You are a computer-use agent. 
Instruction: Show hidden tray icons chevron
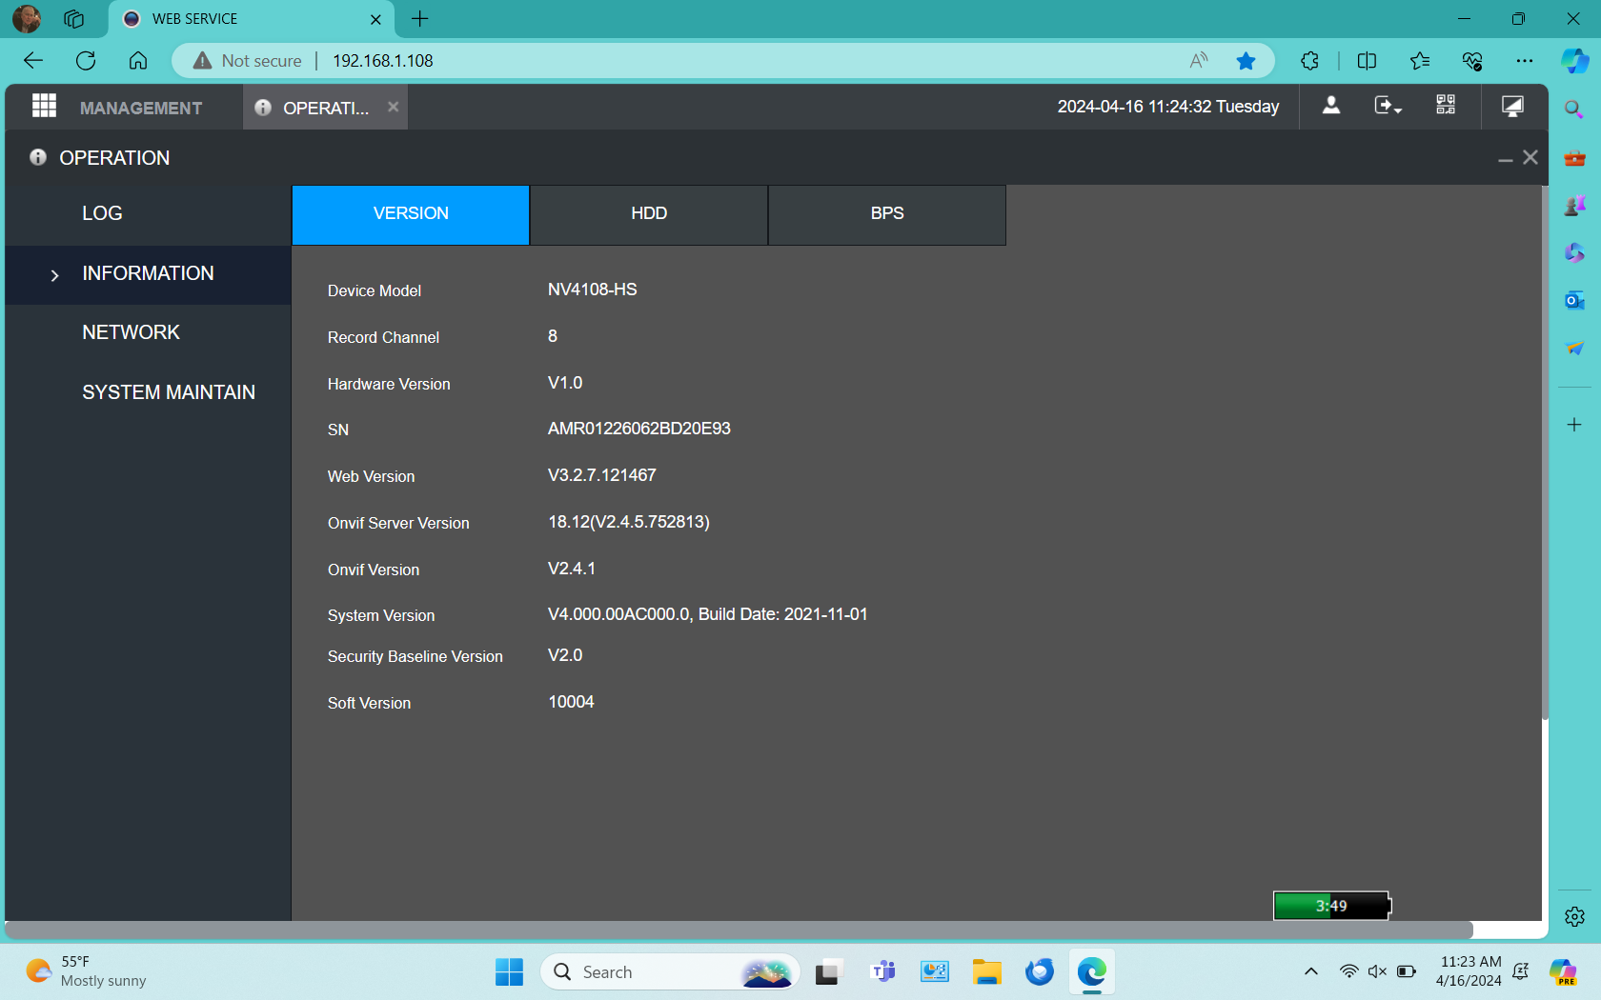(x=1311, y=971)
